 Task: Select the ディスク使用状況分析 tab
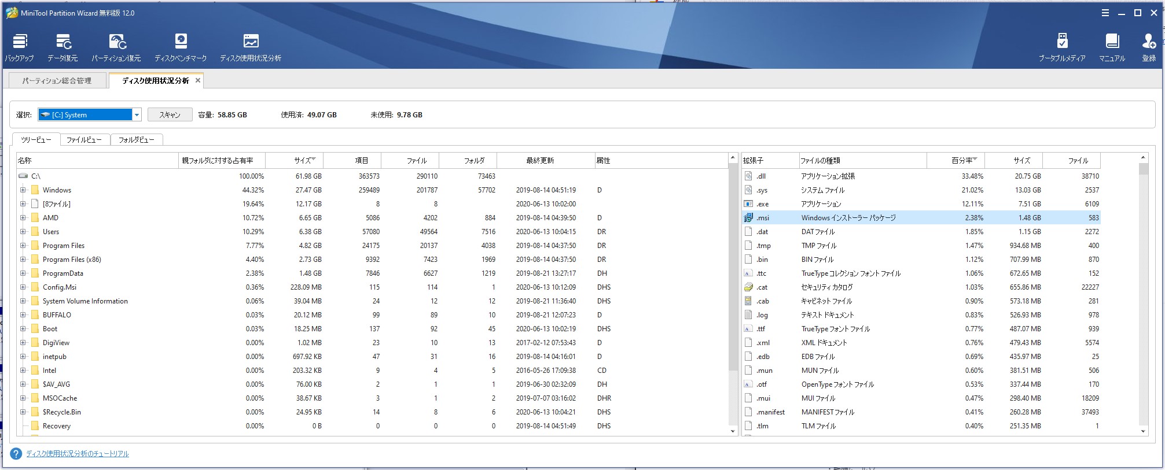tap(155, 81)
